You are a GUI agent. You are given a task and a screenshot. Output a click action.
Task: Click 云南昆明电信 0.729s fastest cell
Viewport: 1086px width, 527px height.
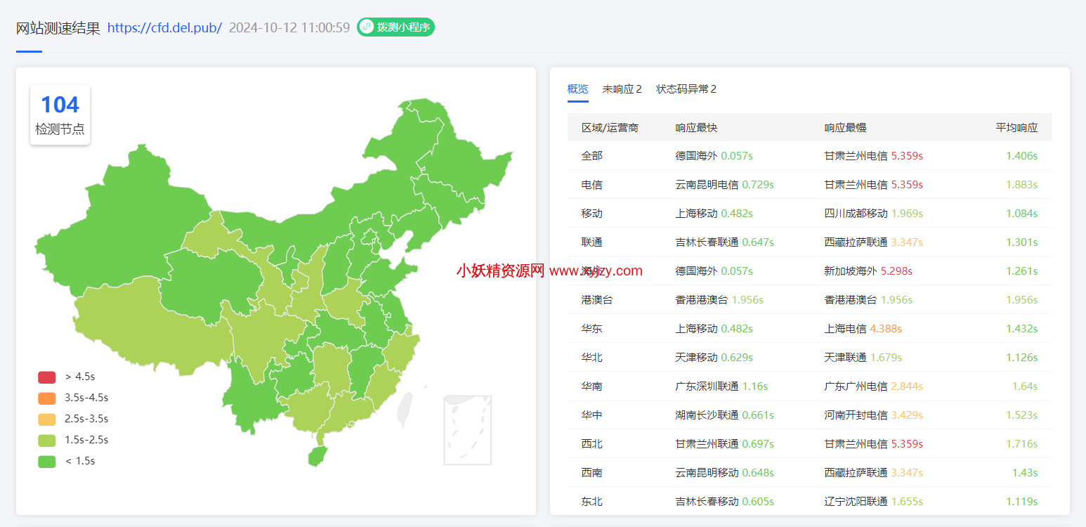(725, 185)
